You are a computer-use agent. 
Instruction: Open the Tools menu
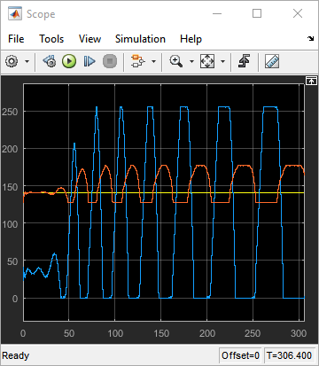(x=51, y=39)
